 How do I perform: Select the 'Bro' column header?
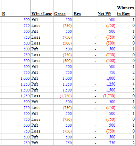point(85,8)
